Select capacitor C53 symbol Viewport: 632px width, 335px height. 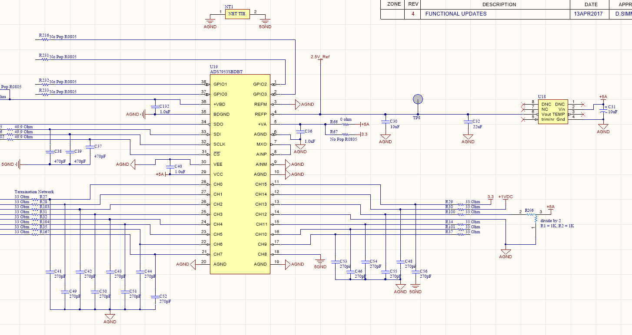(x=335, y=262)
